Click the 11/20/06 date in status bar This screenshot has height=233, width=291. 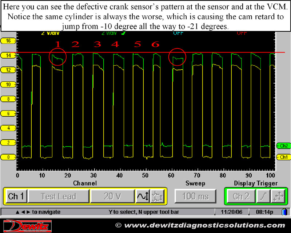point(231,212)
